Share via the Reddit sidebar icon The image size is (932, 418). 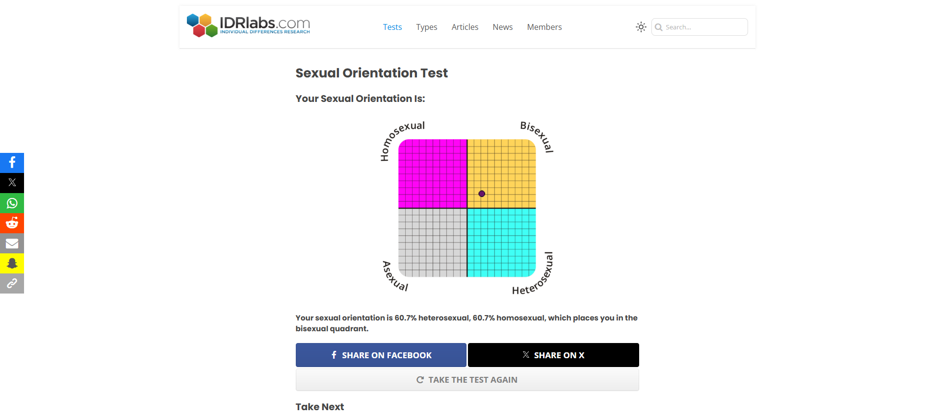click(x=12, y=223)
